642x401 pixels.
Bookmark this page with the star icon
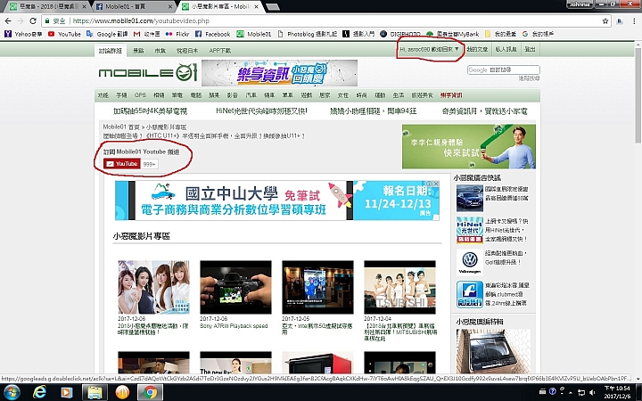tap(605, 20)
